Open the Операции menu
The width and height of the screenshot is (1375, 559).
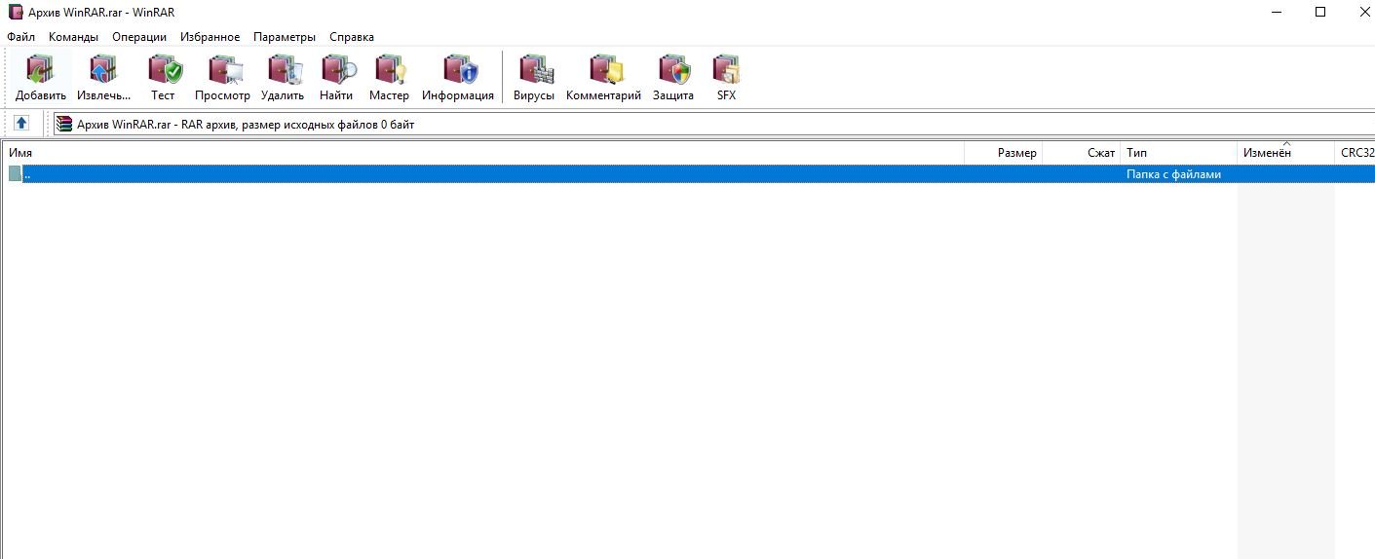(x=139, y=37)
